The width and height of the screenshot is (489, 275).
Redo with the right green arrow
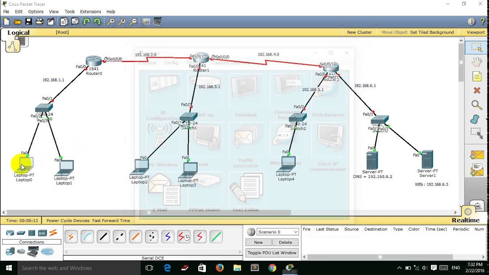point(97,22)
